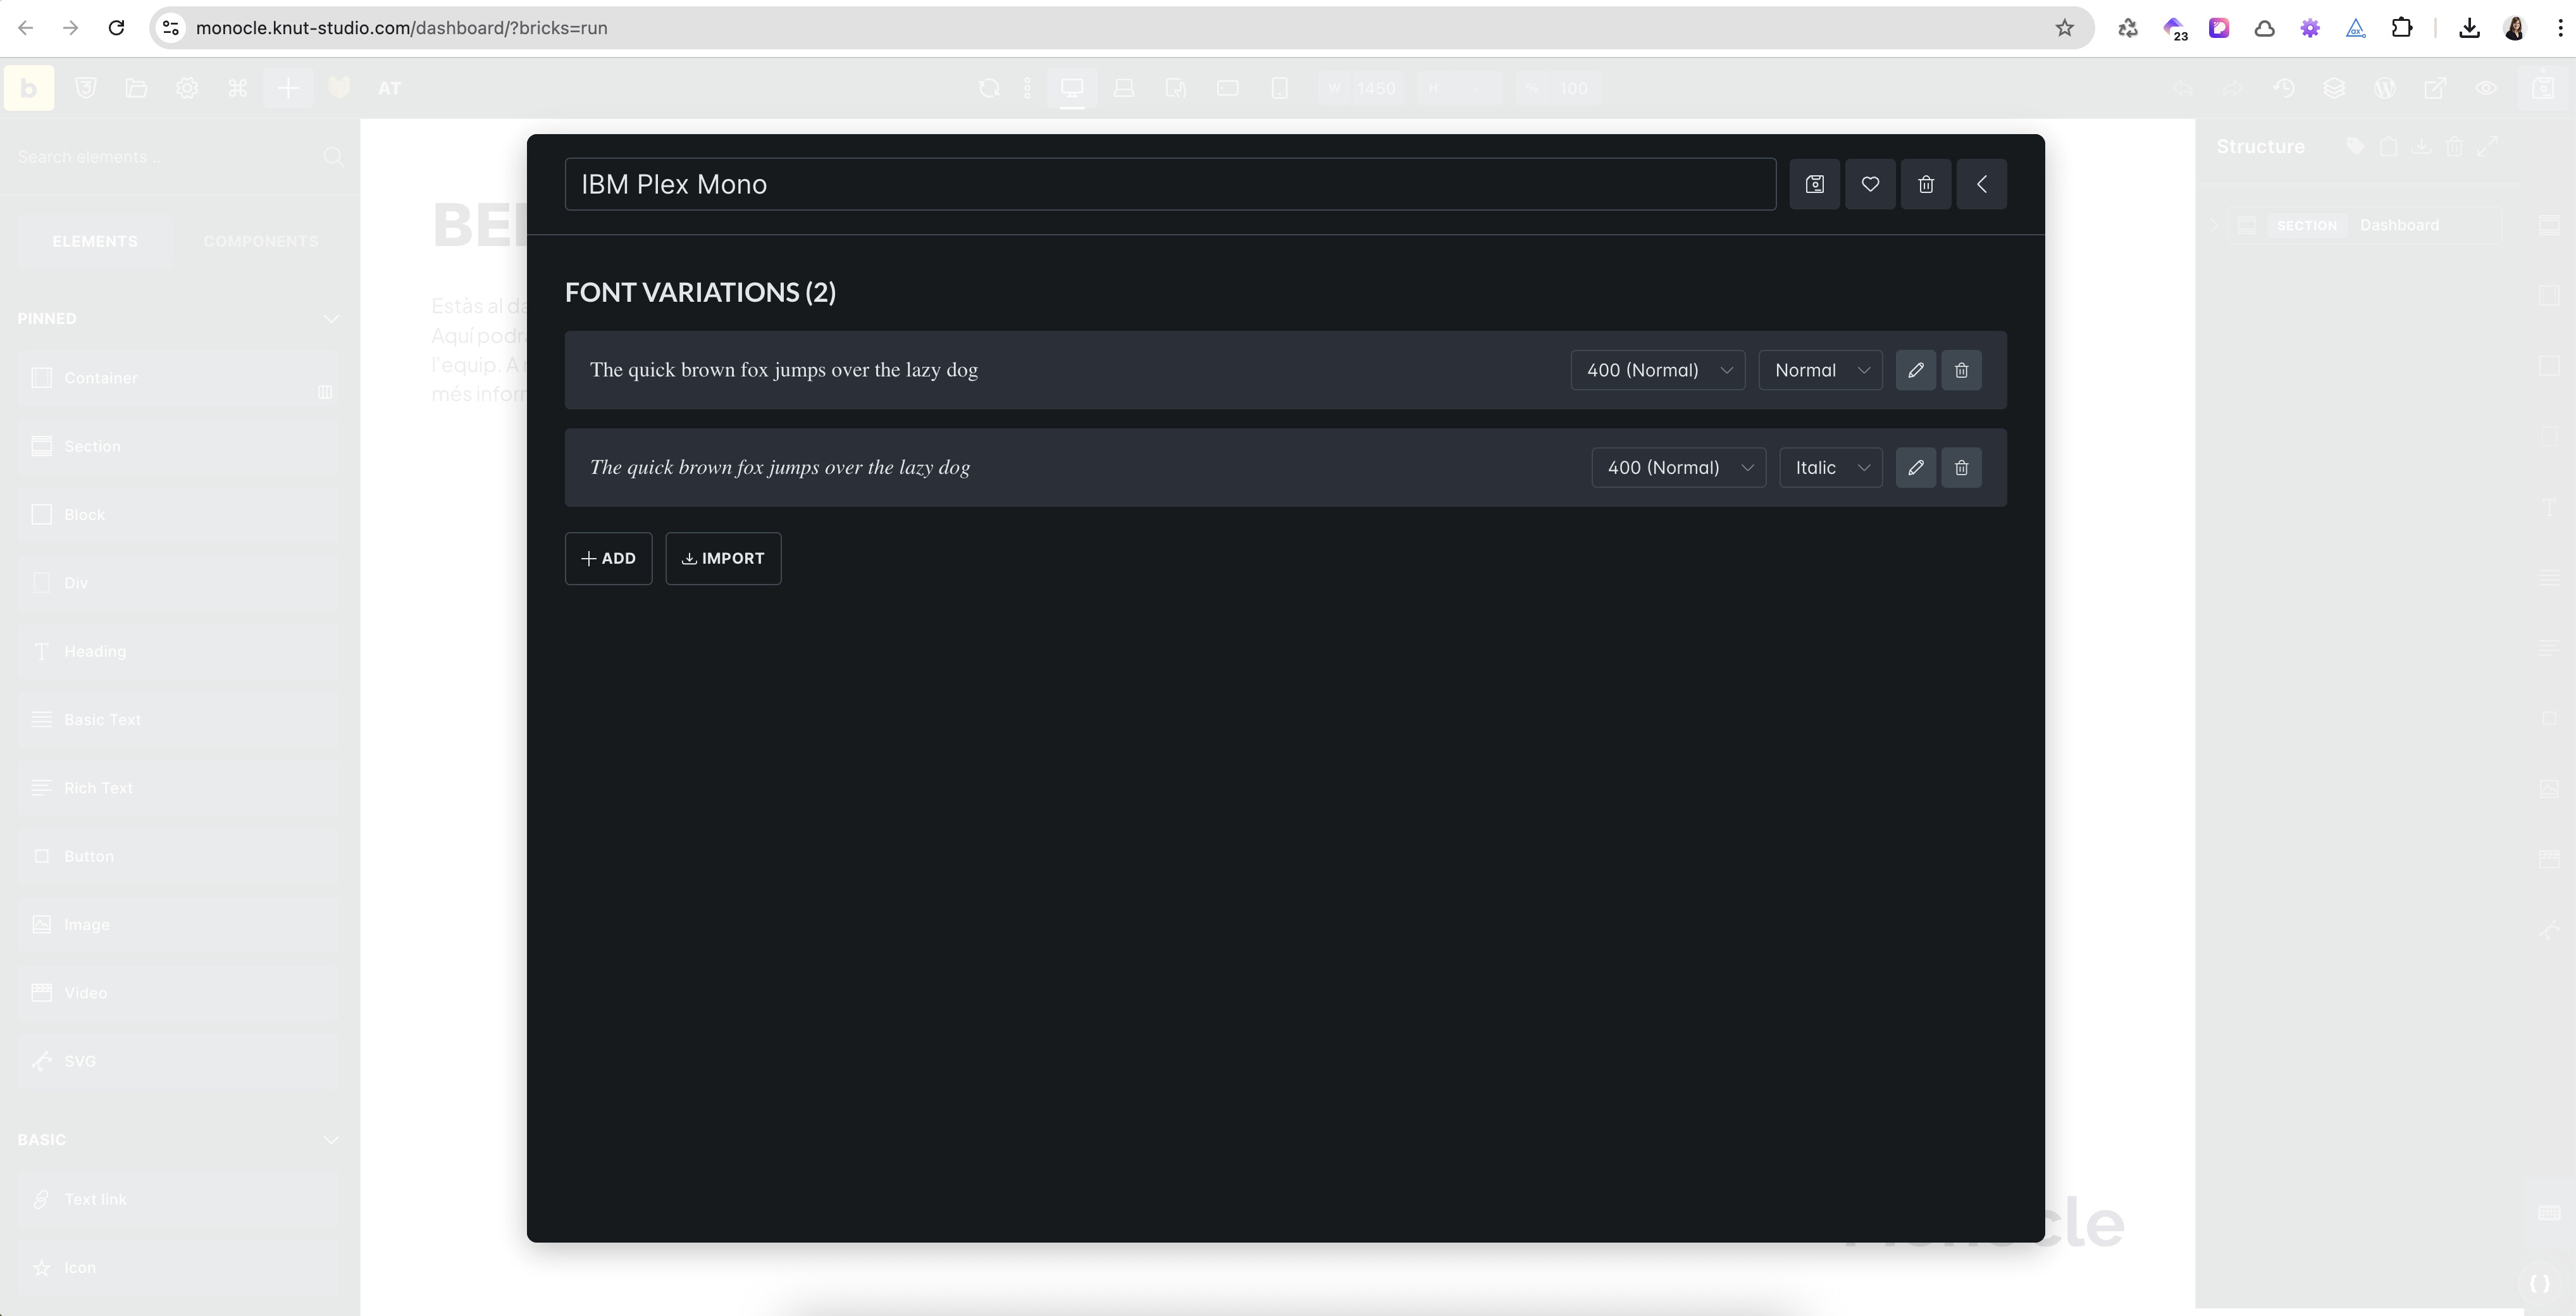Click the preview eye icon in the toolbar
Viewport: 2576px width, 1316px height.
click(2486, 88)
